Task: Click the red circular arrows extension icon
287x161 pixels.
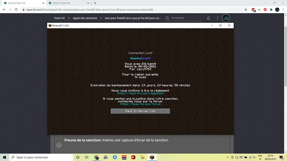Action: click(x=265, y=10)
